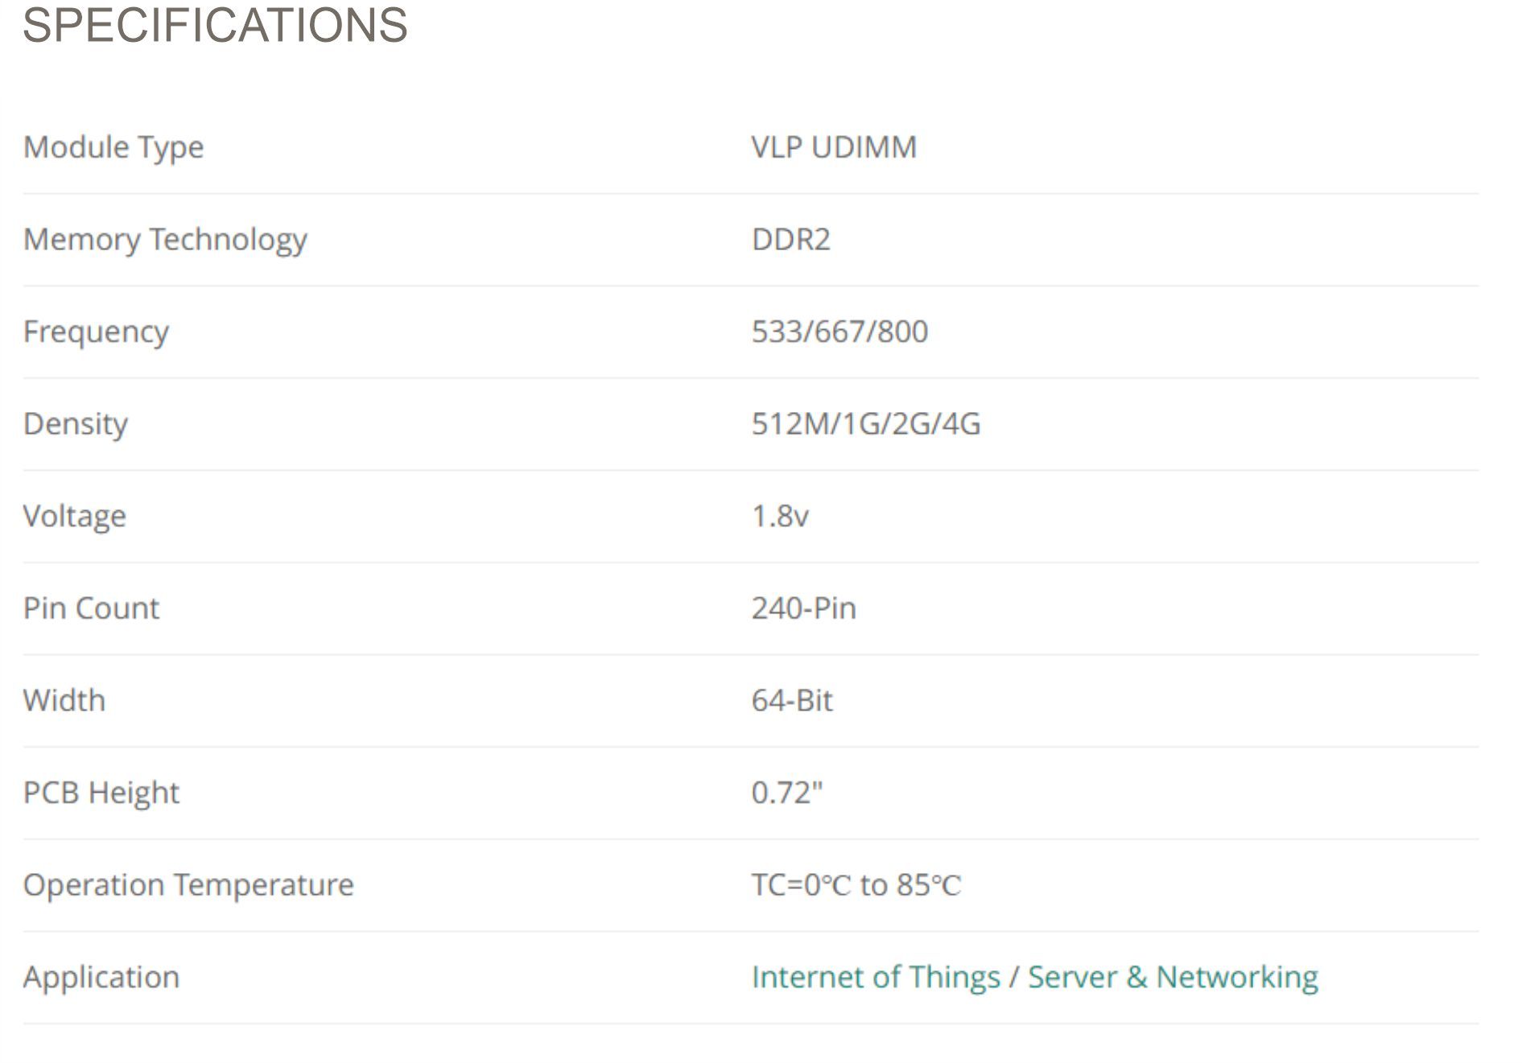Screen dimensions: 1522x1063
Task: Select the Voltage row label
Action: [x=74, y=517]
